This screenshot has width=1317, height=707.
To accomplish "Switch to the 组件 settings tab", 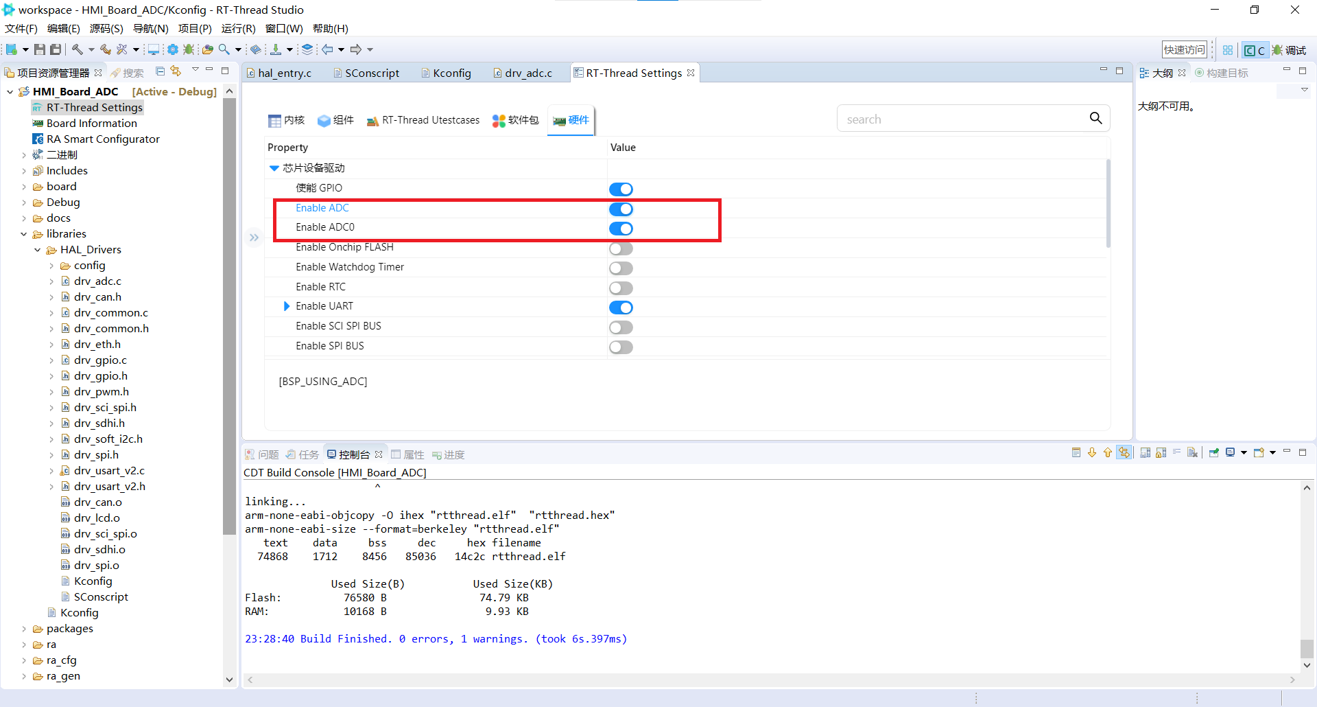I will click(335, 120).
